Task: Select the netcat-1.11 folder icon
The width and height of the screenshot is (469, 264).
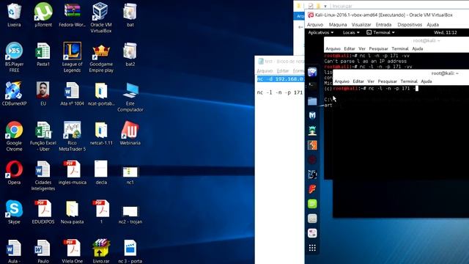Action: 101,133
